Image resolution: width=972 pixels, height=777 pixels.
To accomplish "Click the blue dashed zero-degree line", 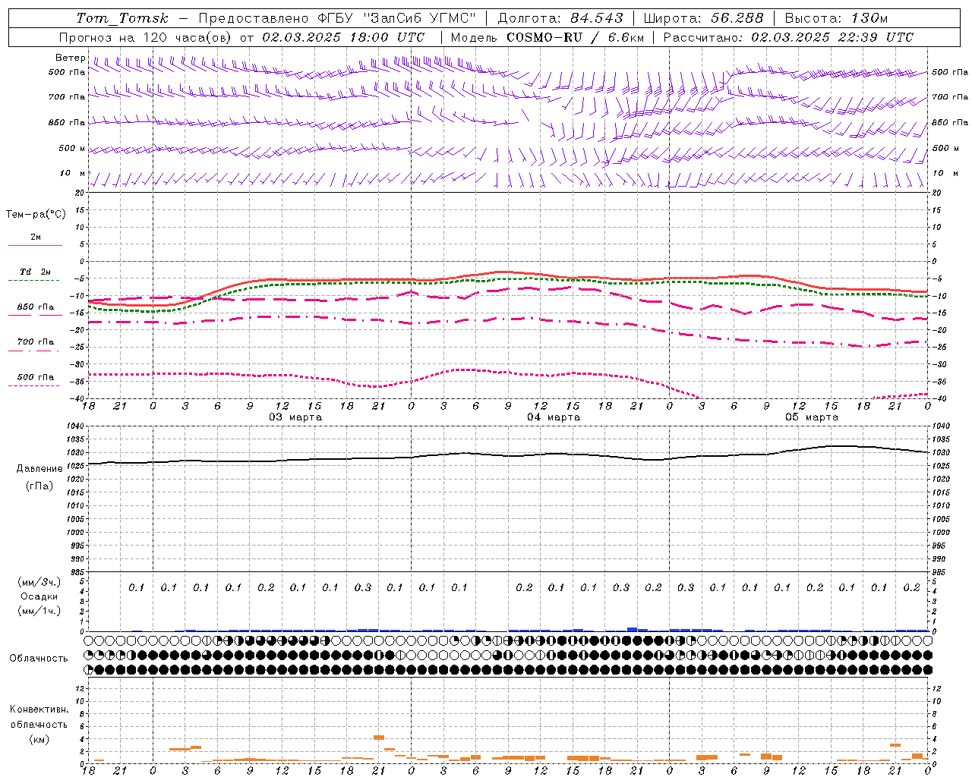I will coord(507,261).
